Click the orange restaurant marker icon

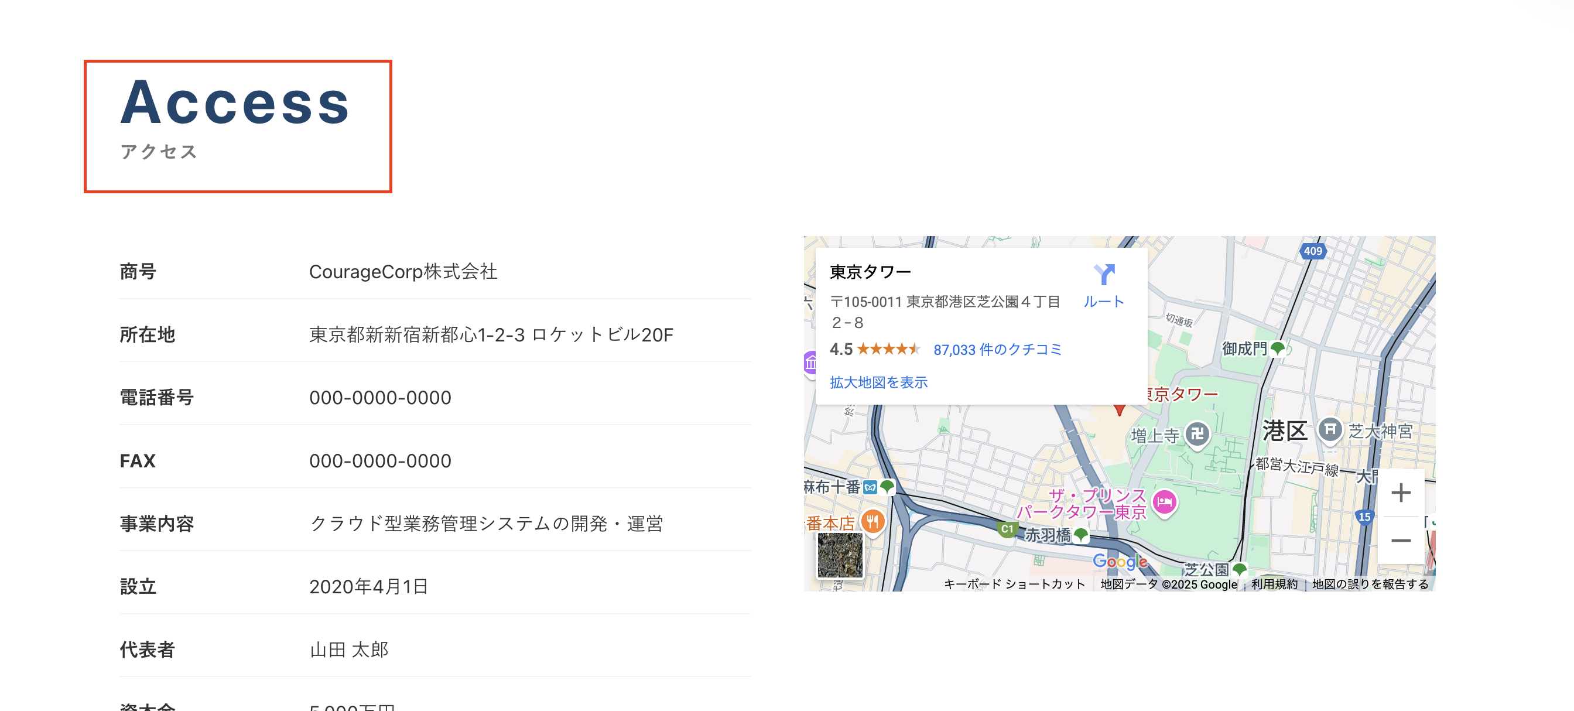click(872, 521)
